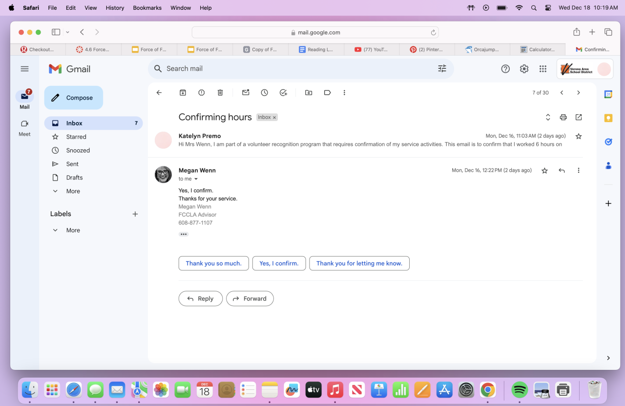Screen dimensions: 625x406
Task: Open Control Center in the menu bar
Action: (548, 8)
